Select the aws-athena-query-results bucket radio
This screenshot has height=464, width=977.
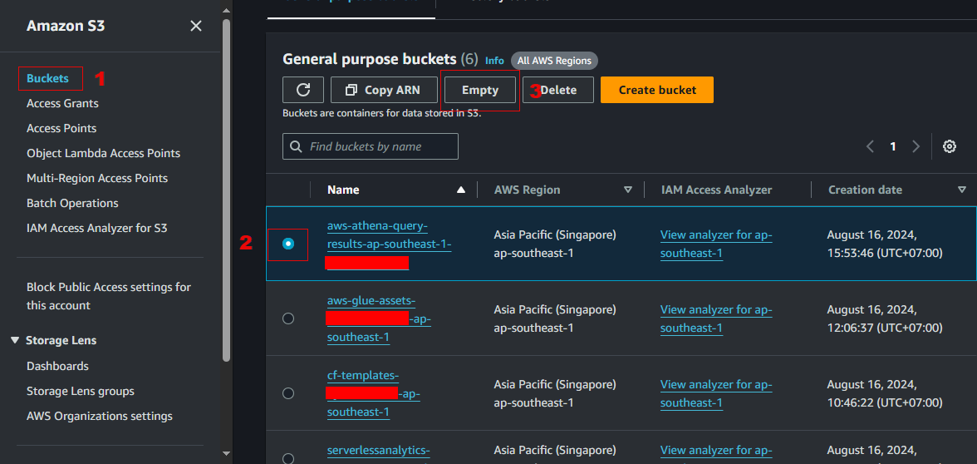tap(287, 244)
